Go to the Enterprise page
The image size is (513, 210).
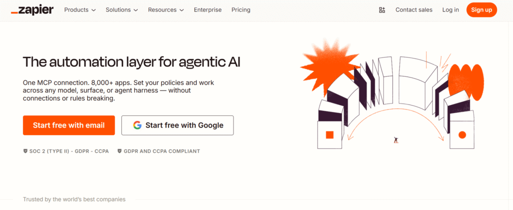click(x=207, y=10)
